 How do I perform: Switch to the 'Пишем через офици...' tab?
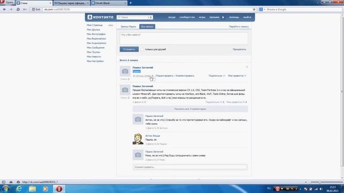71,3
